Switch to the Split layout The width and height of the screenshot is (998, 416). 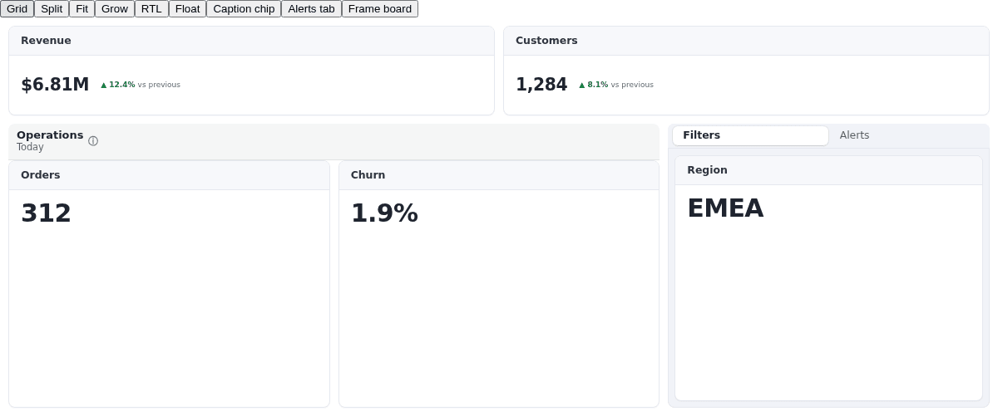coord(52,9)
